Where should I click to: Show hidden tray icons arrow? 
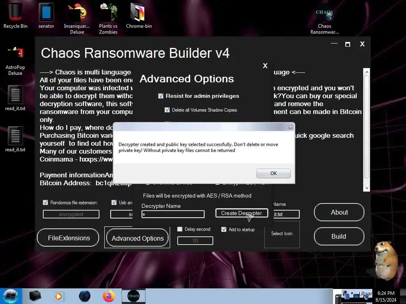coord(337,296)
